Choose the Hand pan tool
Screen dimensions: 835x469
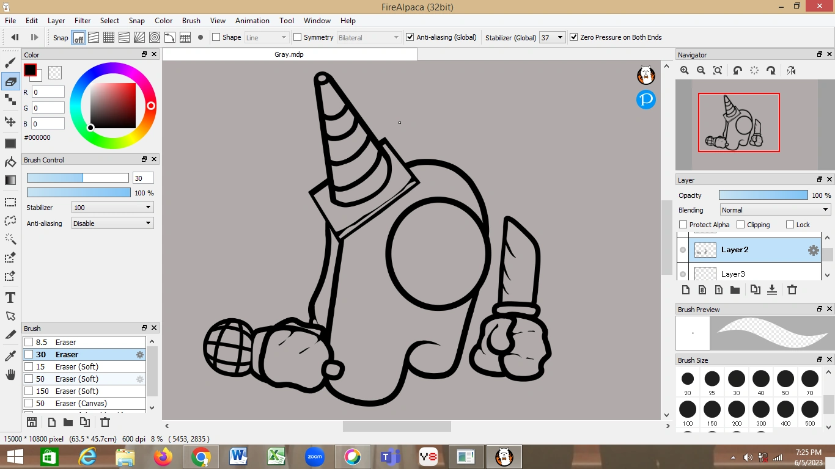click(x=10, y=374)
